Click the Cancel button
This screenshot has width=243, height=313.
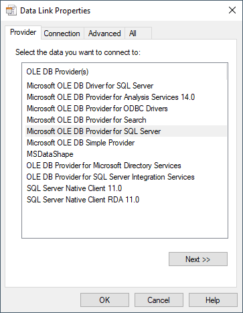pyautogui.click(x=159, y=300)
